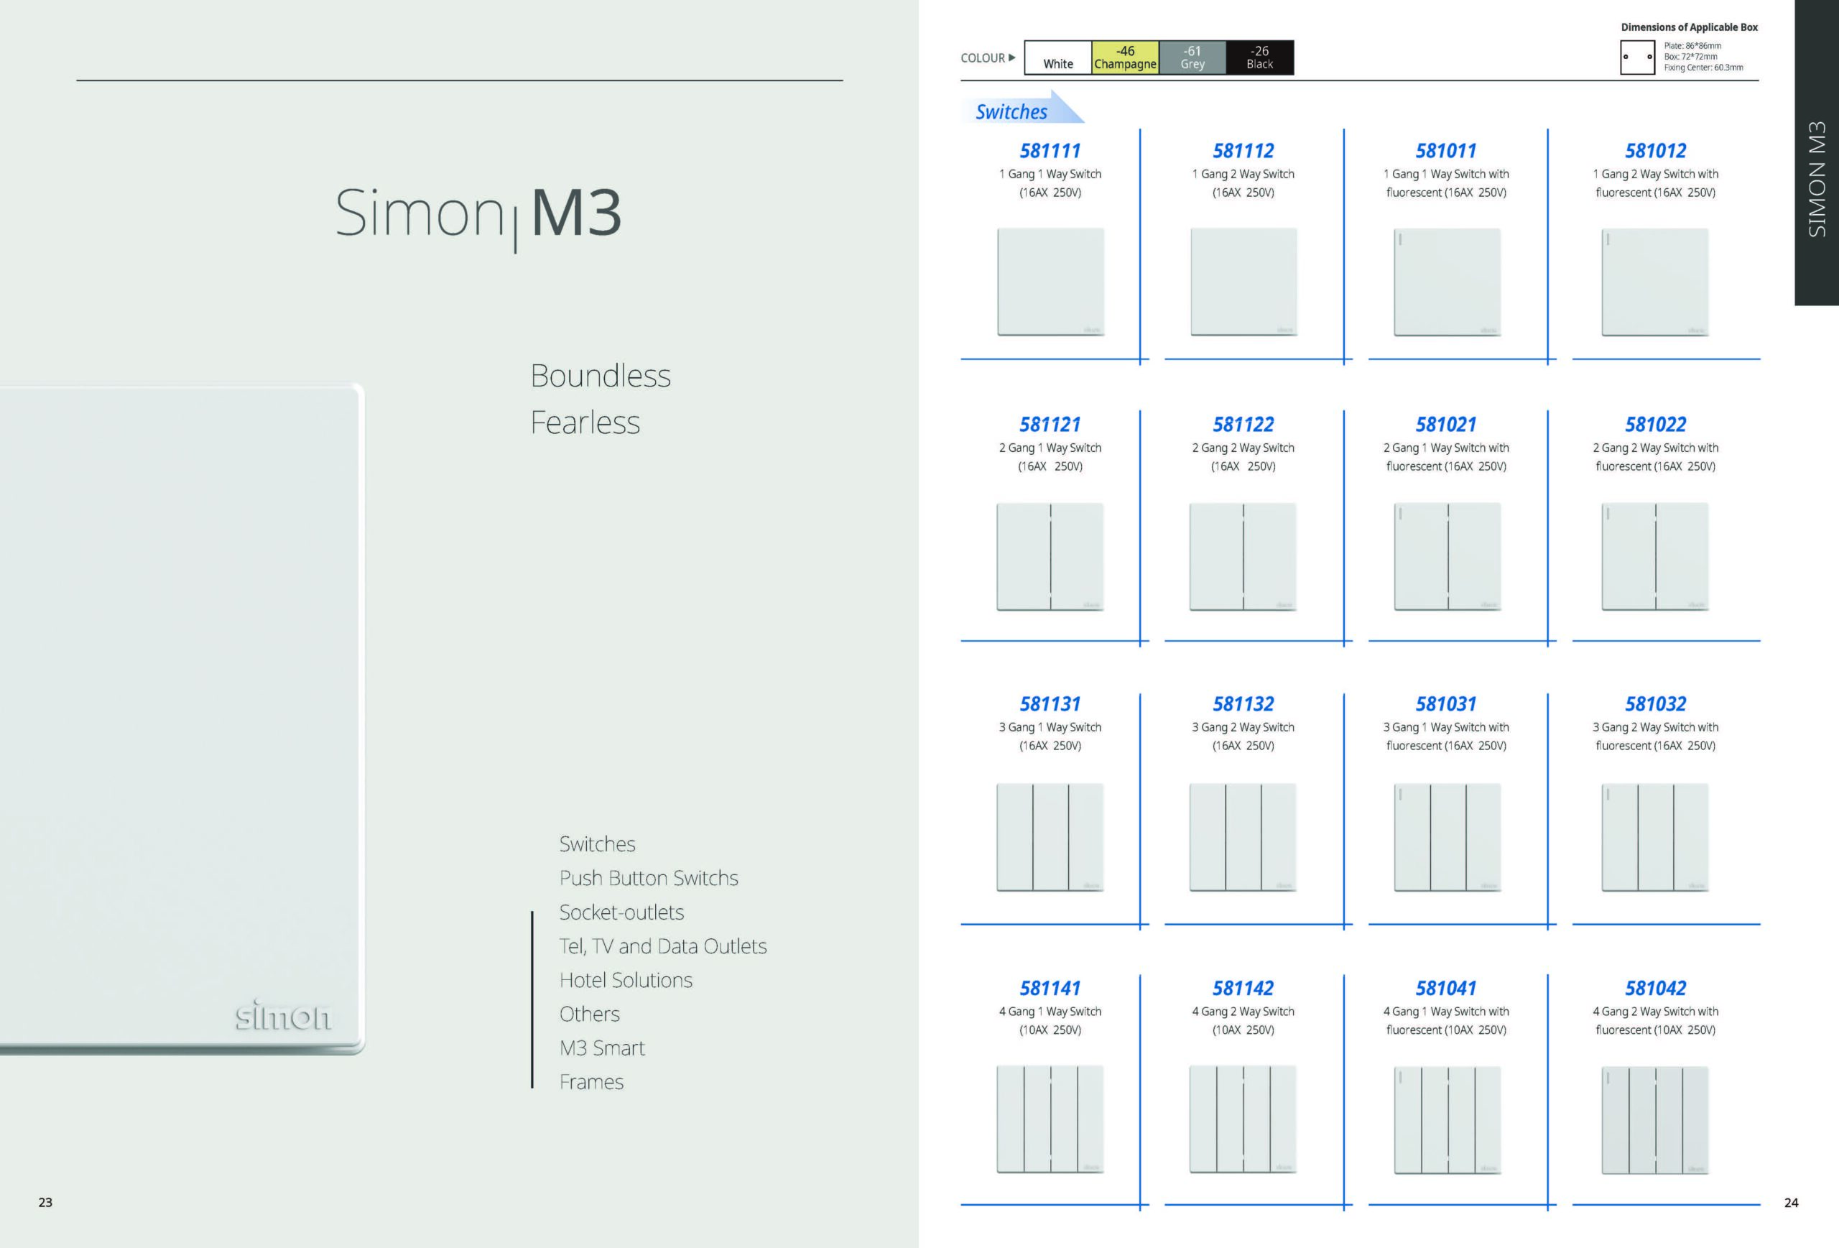
Task: Click the 581111 one gang switch image
Action: coord(1050,282)
